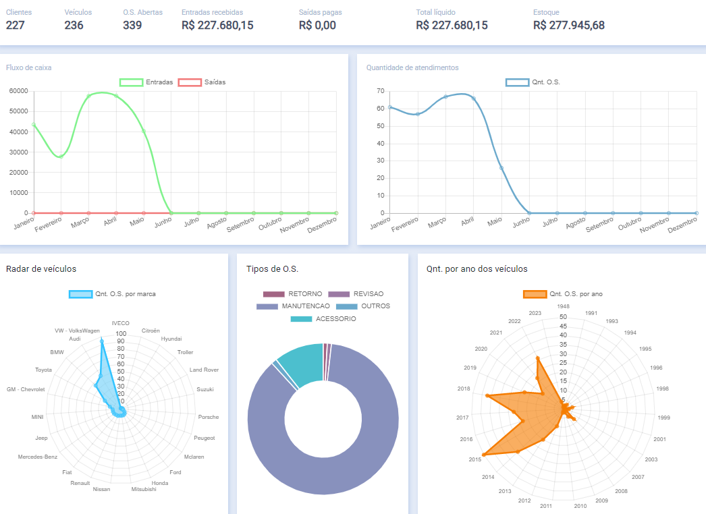706x514 pixels.
Task: Click the OUTROS legend color box
Action: click(347, 306)
